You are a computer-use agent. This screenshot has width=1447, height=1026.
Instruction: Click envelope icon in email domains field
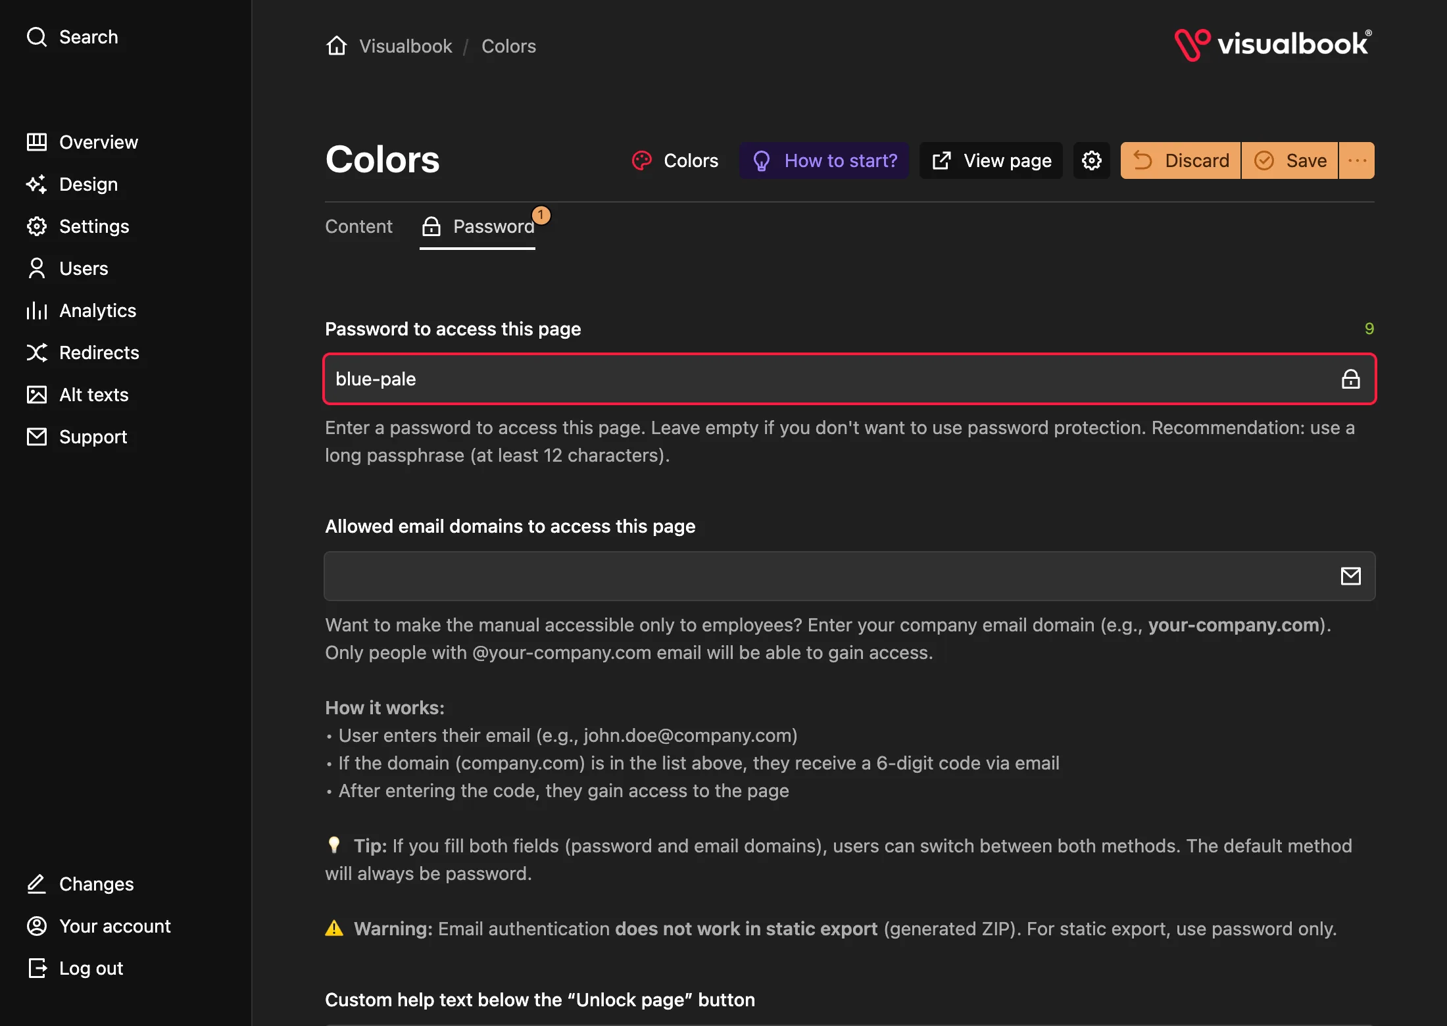(1351, 576)
